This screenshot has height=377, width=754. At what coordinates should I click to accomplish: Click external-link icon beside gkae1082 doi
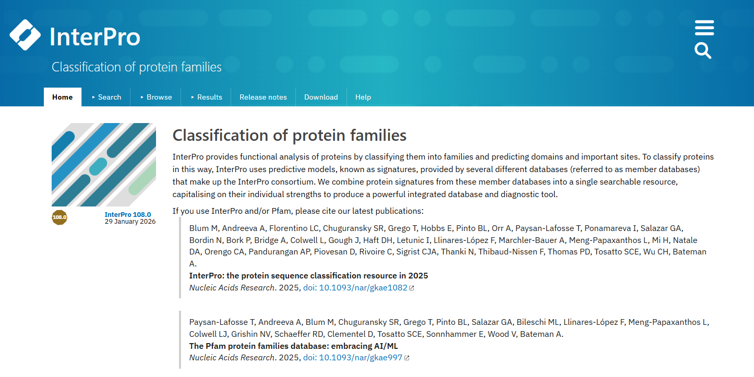click(x=412, y=288)
